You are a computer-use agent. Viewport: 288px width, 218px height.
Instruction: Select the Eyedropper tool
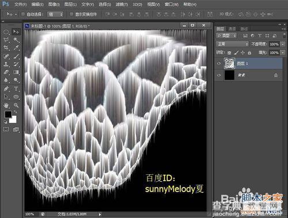pyautogui.click(x=16, y=48)
